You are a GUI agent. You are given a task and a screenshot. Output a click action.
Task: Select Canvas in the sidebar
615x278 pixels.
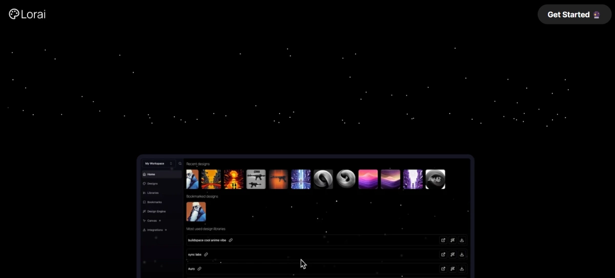[x=152, y=221]
